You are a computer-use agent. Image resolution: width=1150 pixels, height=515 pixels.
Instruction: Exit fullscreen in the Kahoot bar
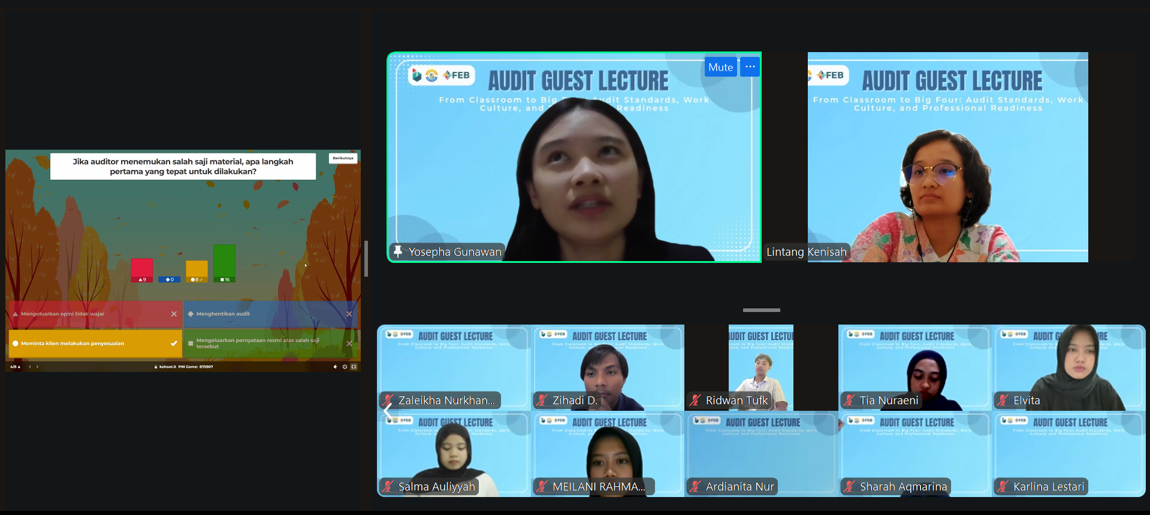pos(354,366)
